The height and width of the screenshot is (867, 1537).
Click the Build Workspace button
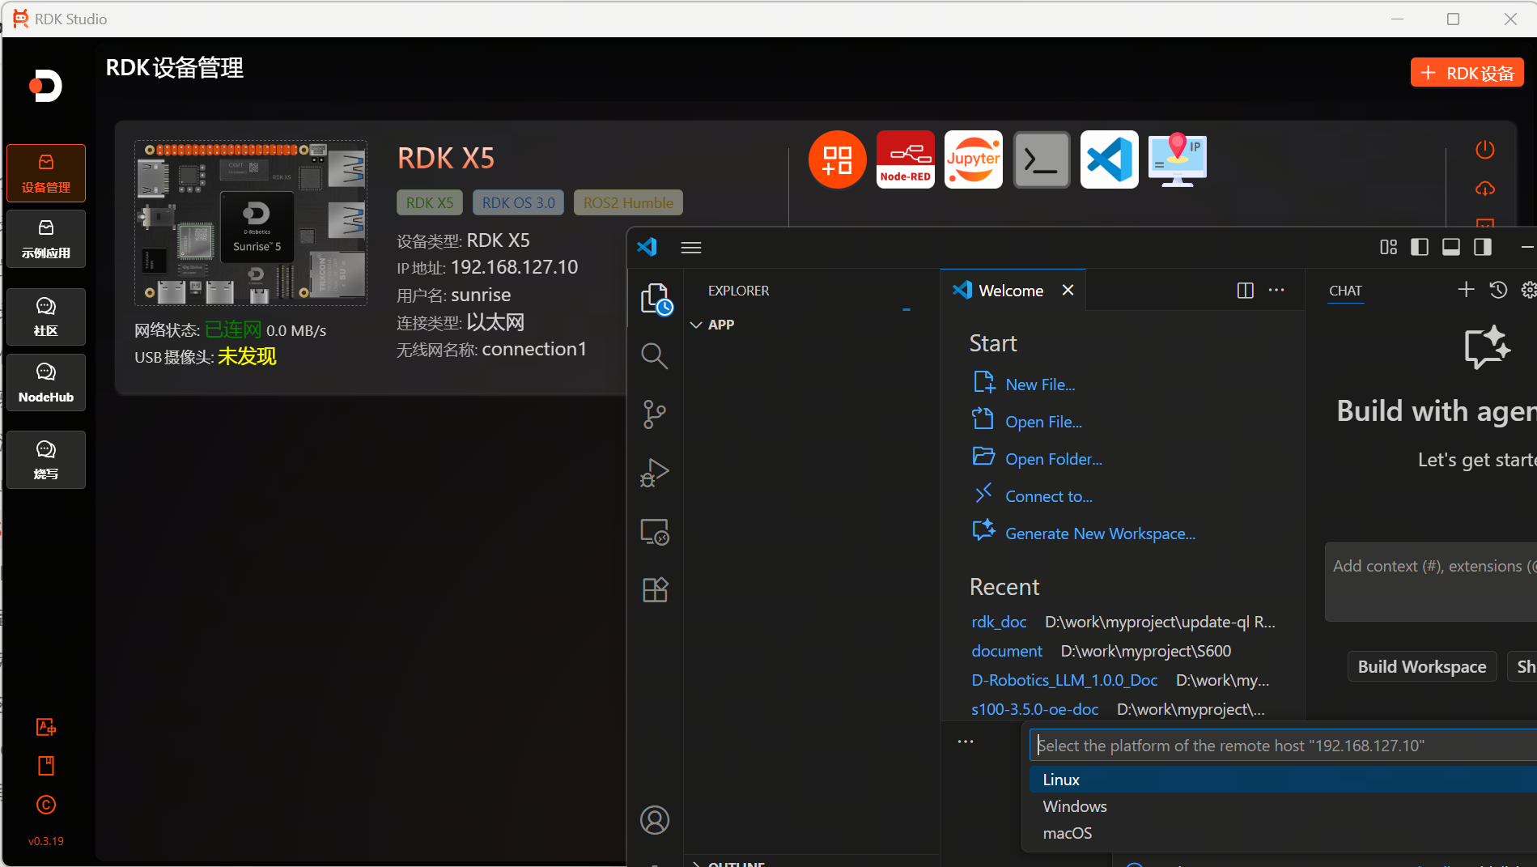(x=1421, y=666)
